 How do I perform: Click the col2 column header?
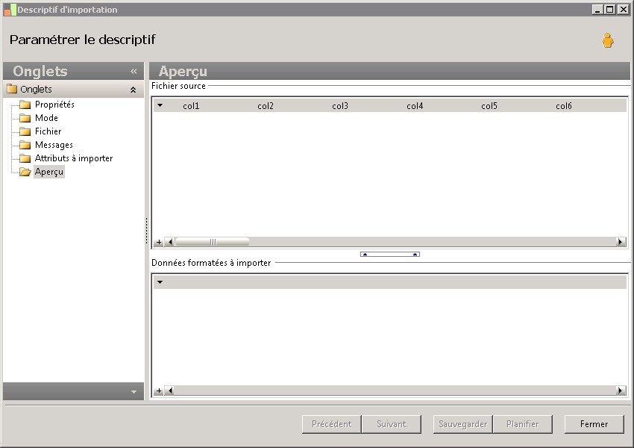pos(266,105)
